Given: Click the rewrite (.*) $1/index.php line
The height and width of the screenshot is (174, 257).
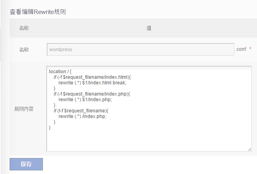Looking at the screenshot, I should 85,100.
